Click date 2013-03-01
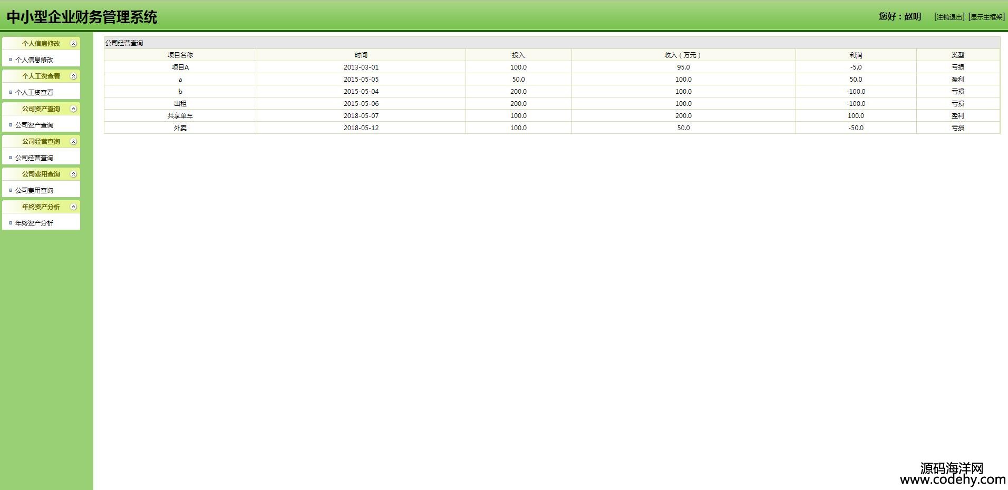 point(361,67)
